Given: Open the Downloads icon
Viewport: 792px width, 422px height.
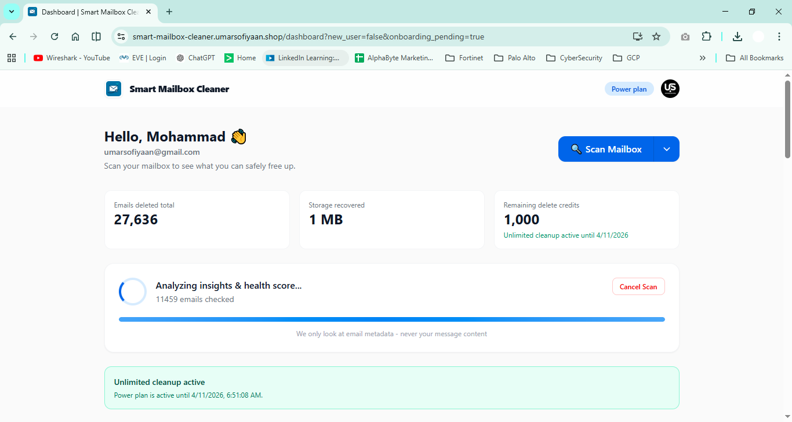Looking at the screenshot, I should (737, 37).
